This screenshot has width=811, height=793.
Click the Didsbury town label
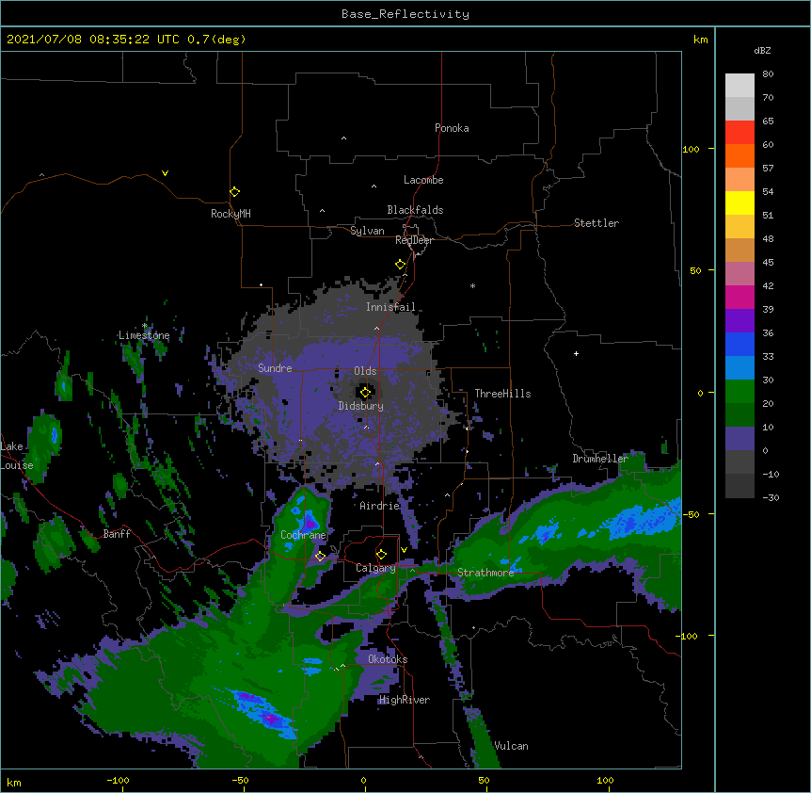(361, 406)
